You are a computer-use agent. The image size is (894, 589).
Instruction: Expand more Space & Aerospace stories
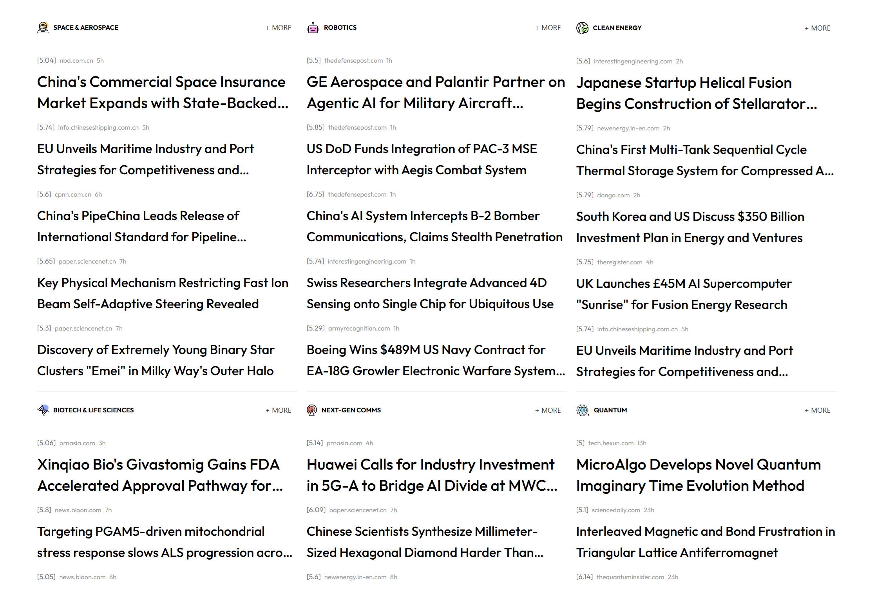point(279,28)
